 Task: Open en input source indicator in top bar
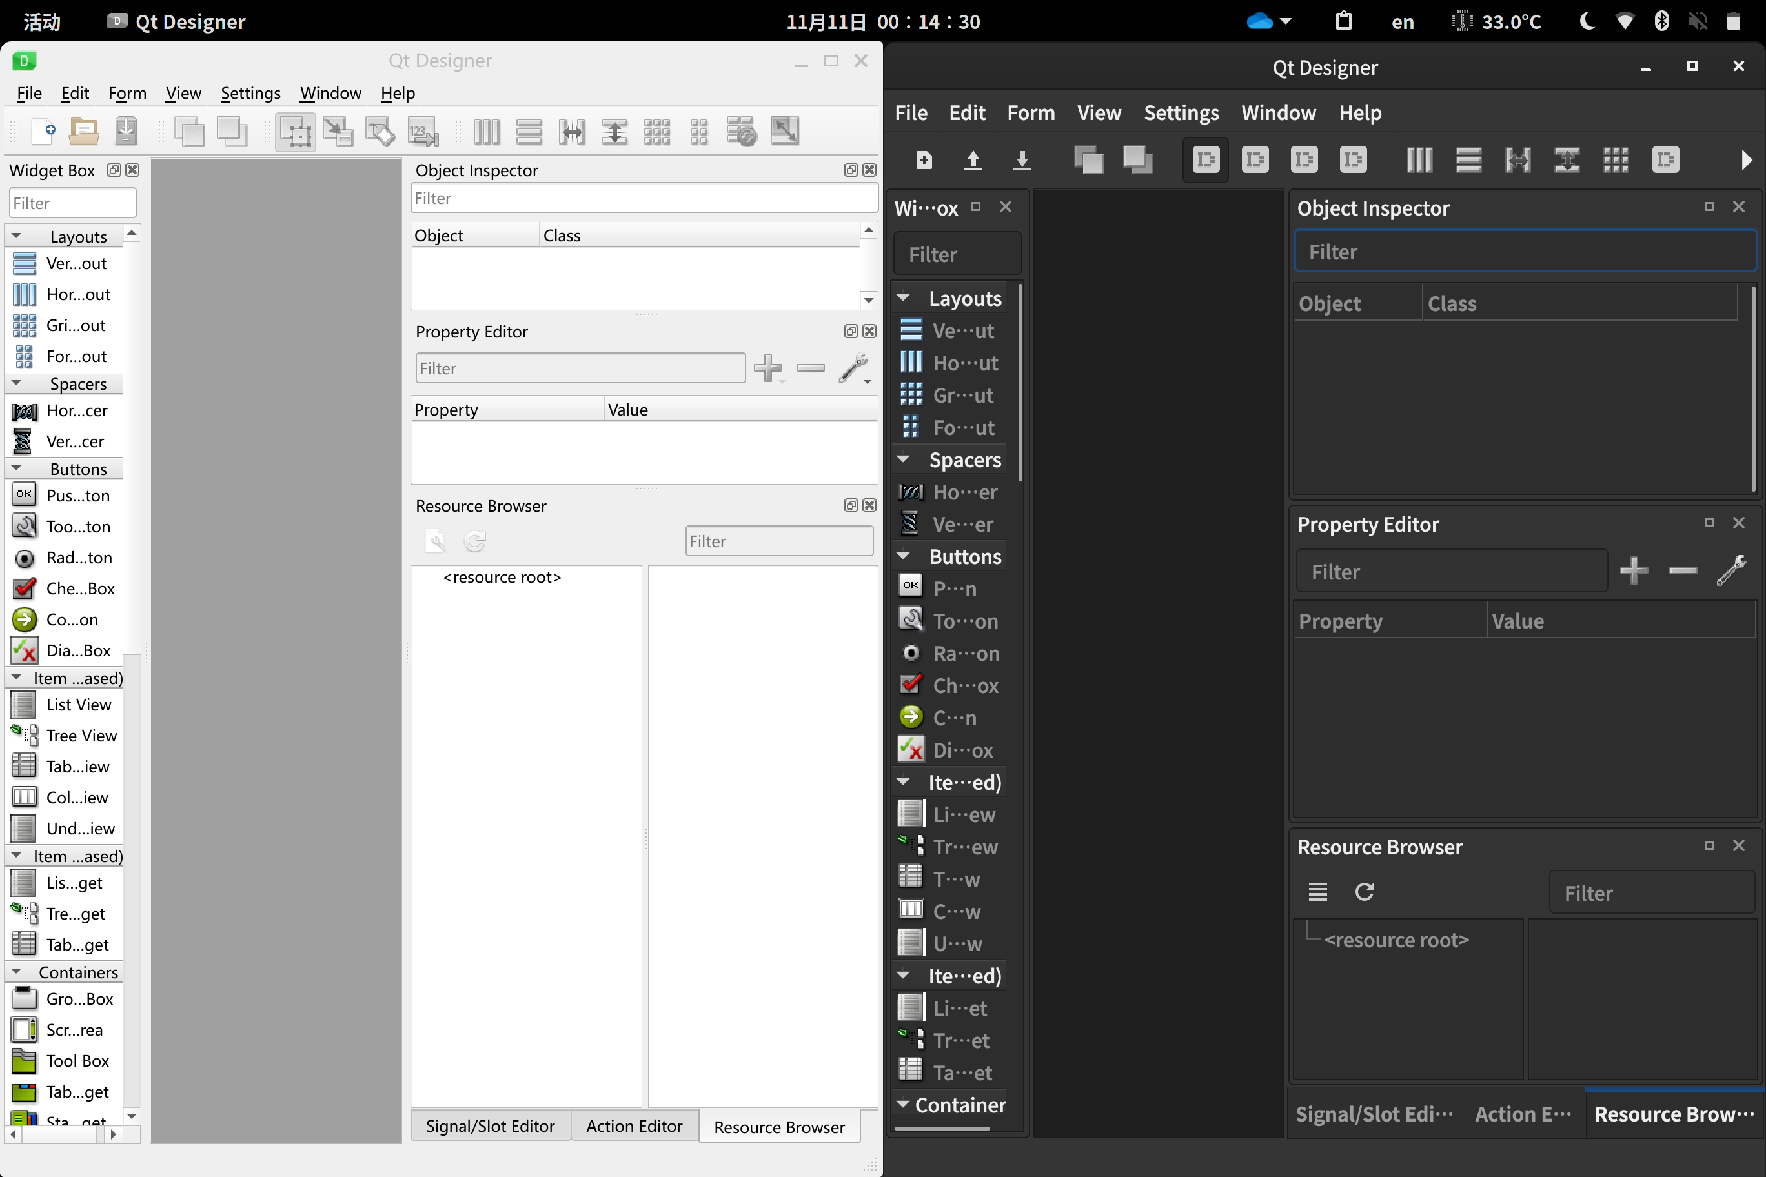pyautogui.click(x=1403, y=21)
